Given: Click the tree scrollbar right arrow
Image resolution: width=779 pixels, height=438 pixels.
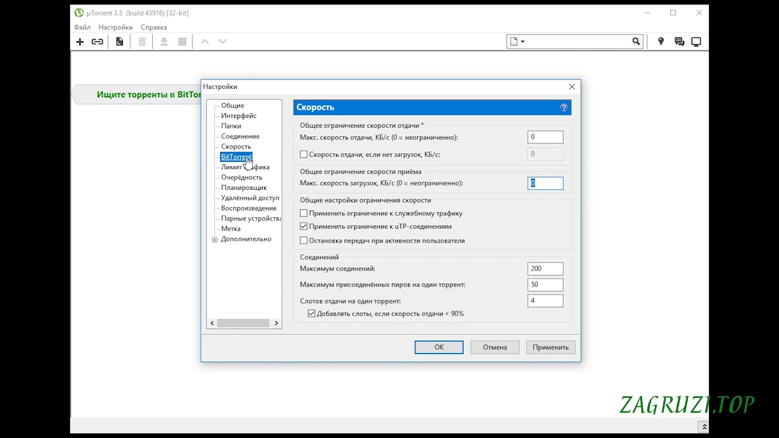Looking at the screenshot, I should tap(276, 323).
